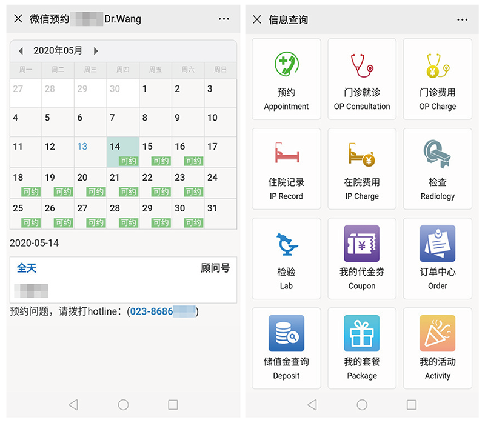
Task: Tap Android home button on left phone
Action: click(x=123, y=404)
